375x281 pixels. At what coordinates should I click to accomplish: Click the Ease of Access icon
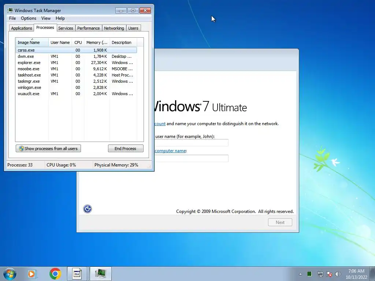tap(88, 209)
